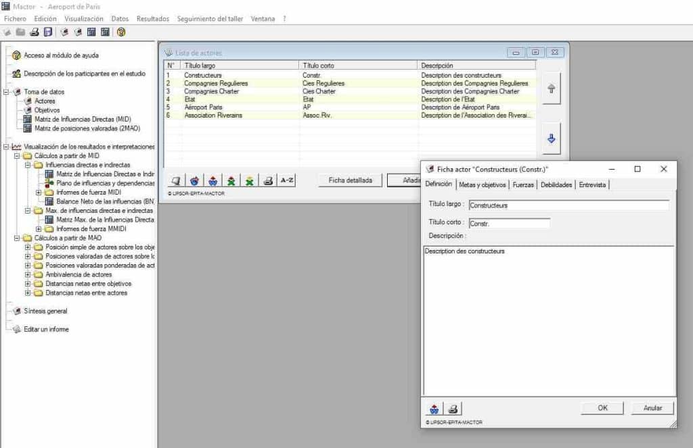Image resolution: width=693 pixels, height=448 pixels.
Task: Switch to Metas y objetivos tab
Action: [x=482, y=185]
